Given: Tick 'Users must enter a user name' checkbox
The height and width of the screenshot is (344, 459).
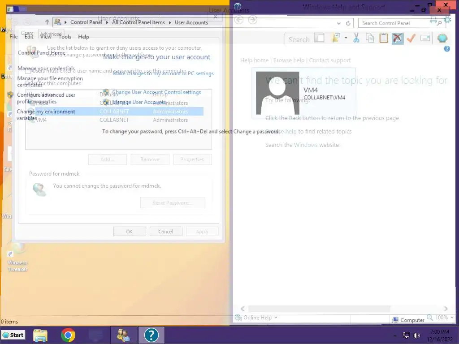Looking at the screenshot, I should coord(28,71).
